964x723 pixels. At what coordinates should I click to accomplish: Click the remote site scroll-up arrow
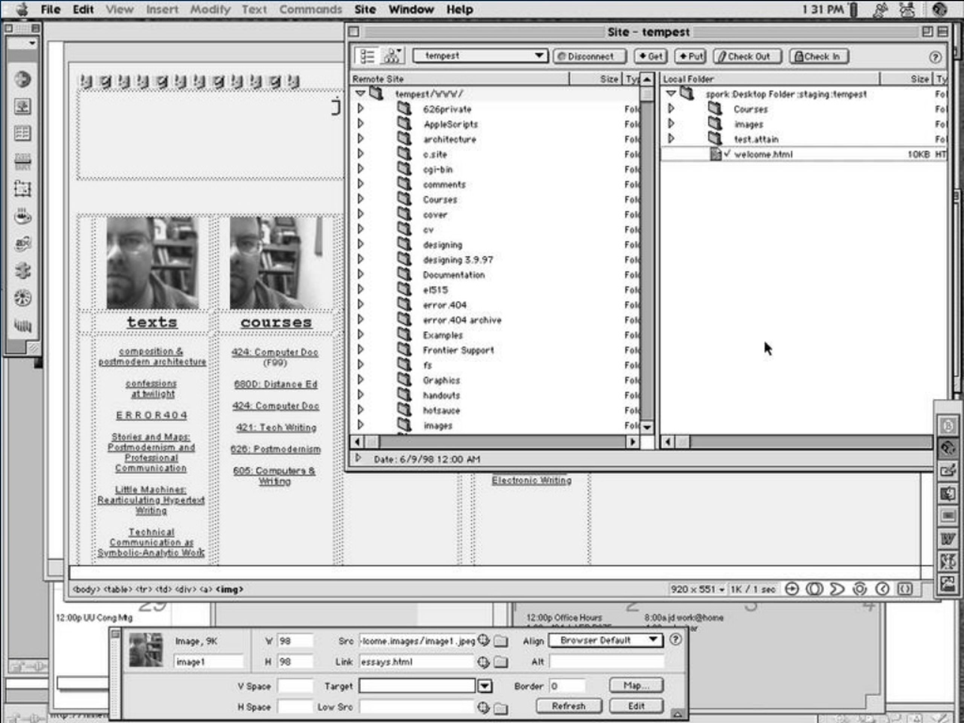[647, 79]
